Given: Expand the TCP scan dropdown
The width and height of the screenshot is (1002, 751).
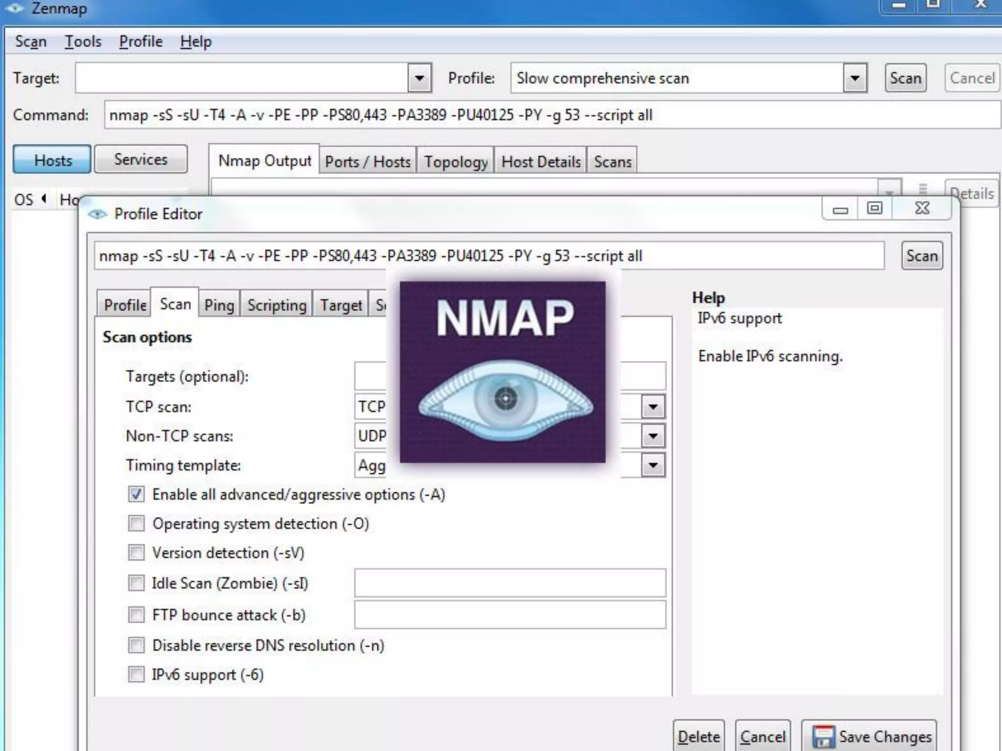Looking at the screenshot, I should (x=653, y=406).
